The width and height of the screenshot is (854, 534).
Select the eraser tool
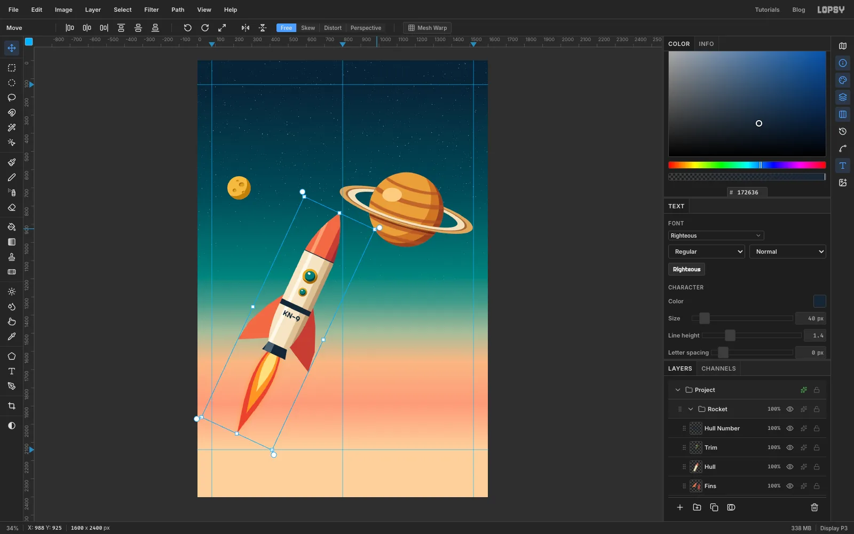pyautogui.click(x=12, y=208)
